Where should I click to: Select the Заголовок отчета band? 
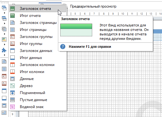[x=37, y=9]
